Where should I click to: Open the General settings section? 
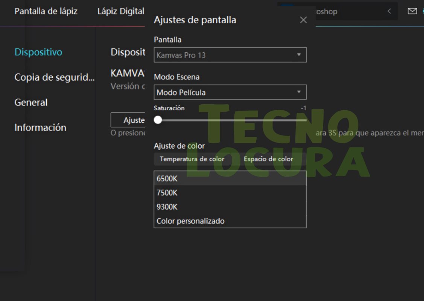coord(31,102)
